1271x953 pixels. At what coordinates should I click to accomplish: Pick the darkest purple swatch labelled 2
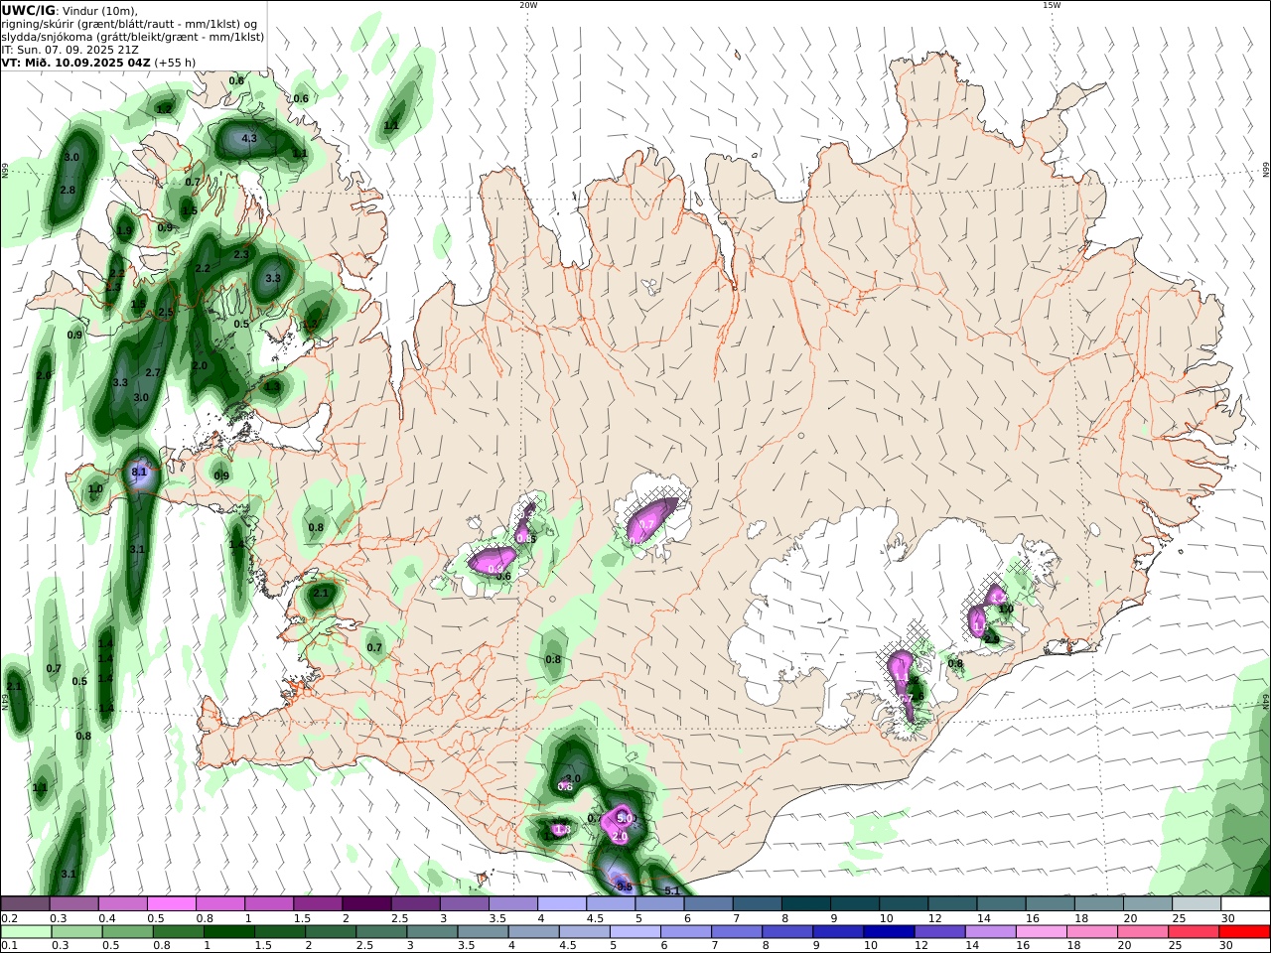tap(366, 903)
